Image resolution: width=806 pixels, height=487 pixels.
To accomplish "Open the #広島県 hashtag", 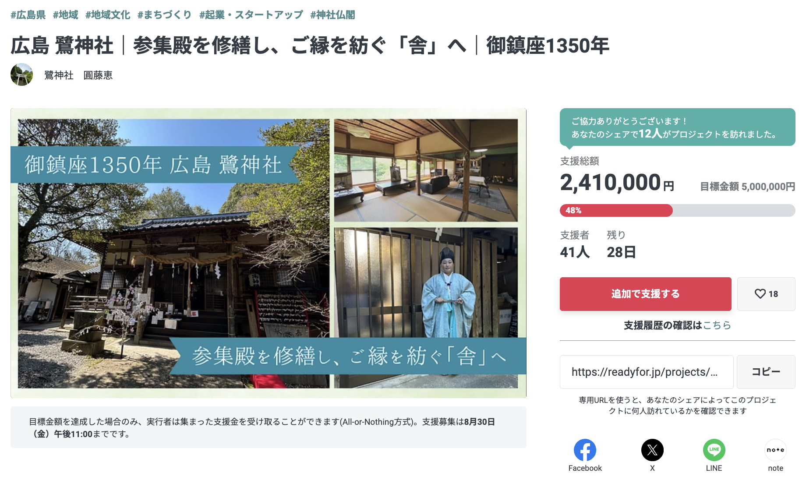I will point(28,15).
